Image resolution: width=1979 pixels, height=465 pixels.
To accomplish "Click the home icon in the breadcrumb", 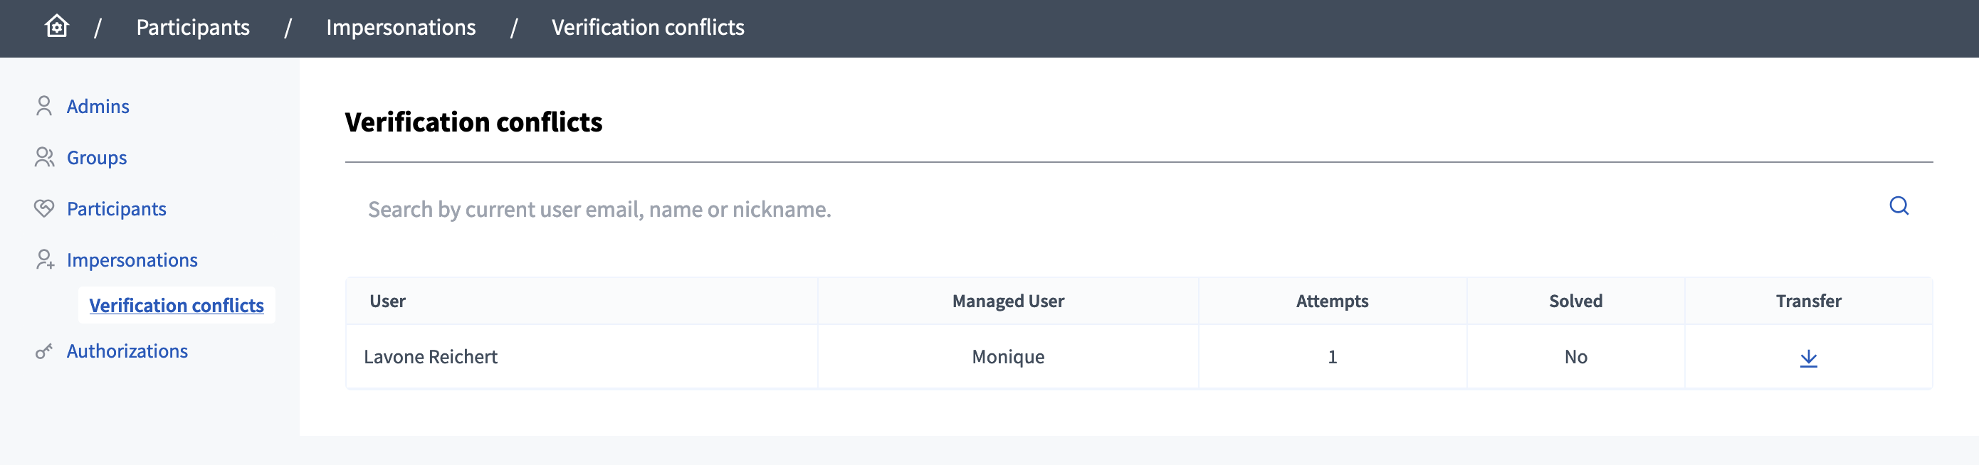I will (56, 27).
